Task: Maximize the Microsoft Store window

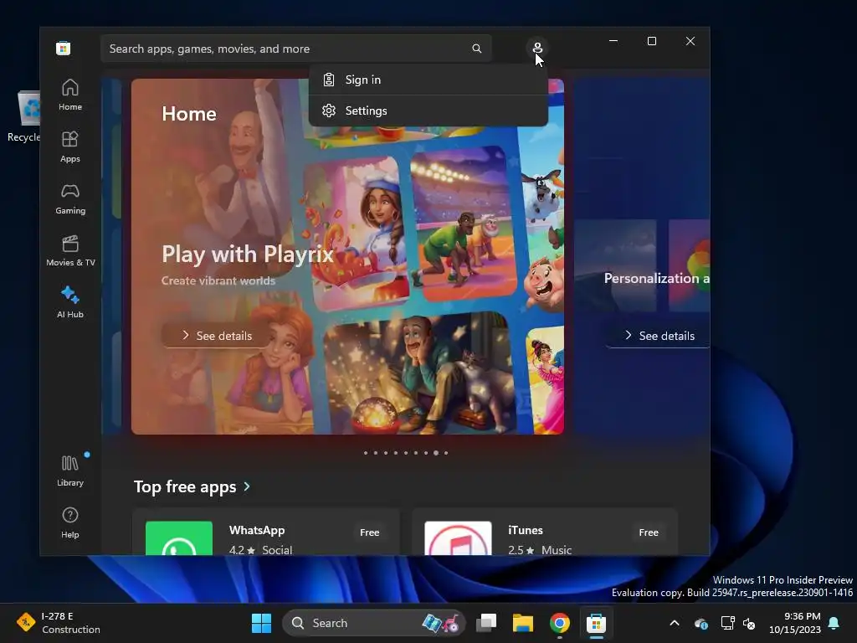Action: click(x=651, y=41)
